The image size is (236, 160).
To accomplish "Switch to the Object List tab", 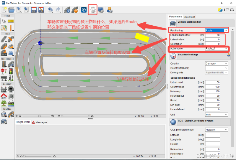I will pos(189,17).
